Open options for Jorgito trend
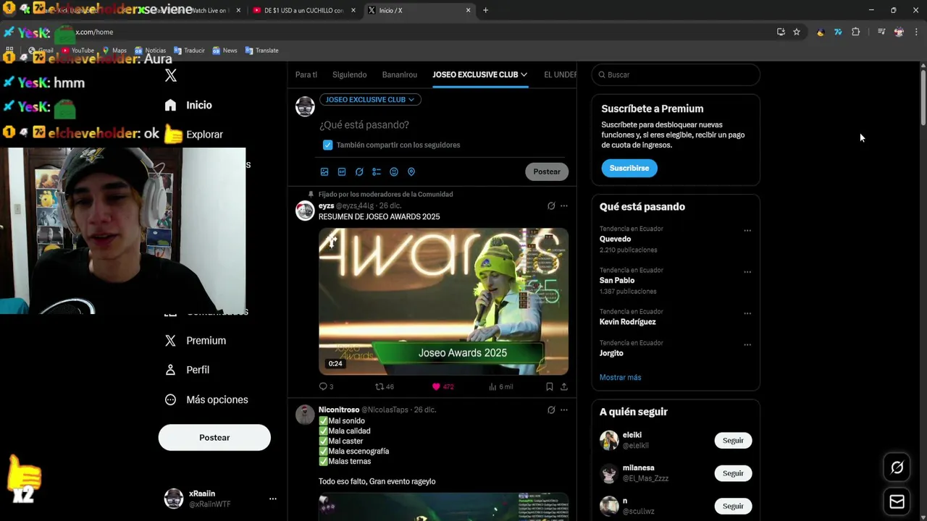The width and height of the screenshot is (927, 521). point(747,345)
